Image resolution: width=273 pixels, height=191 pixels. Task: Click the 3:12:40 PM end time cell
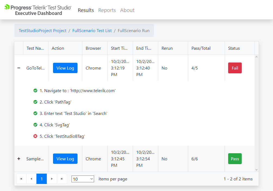145,68
